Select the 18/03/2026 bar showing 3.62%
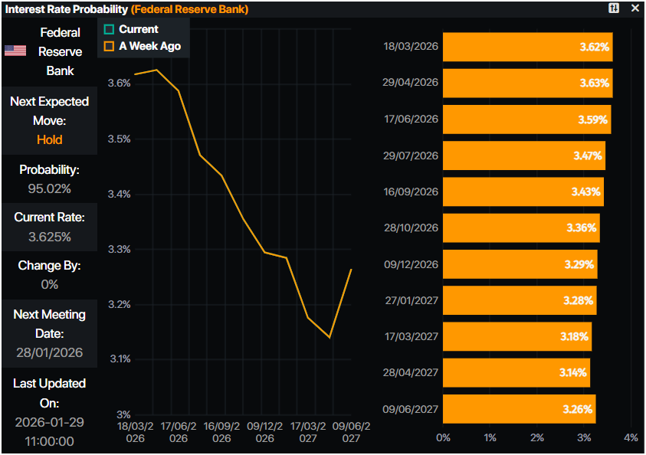Viewport: 646px width, 455px height. [x=527, y=47]
